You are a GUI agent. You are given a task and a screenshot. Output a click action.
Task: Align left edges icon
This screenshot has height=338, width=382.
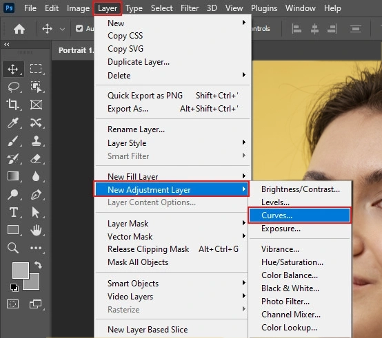click(296, 29)
